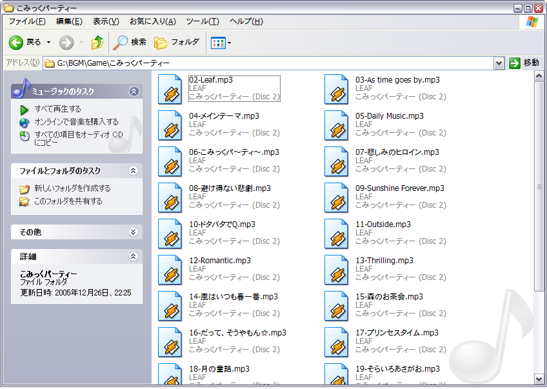Select the file name 19-そらいろあさがお.mp3
The image size is (547, 389).
(x=398, y=369)
